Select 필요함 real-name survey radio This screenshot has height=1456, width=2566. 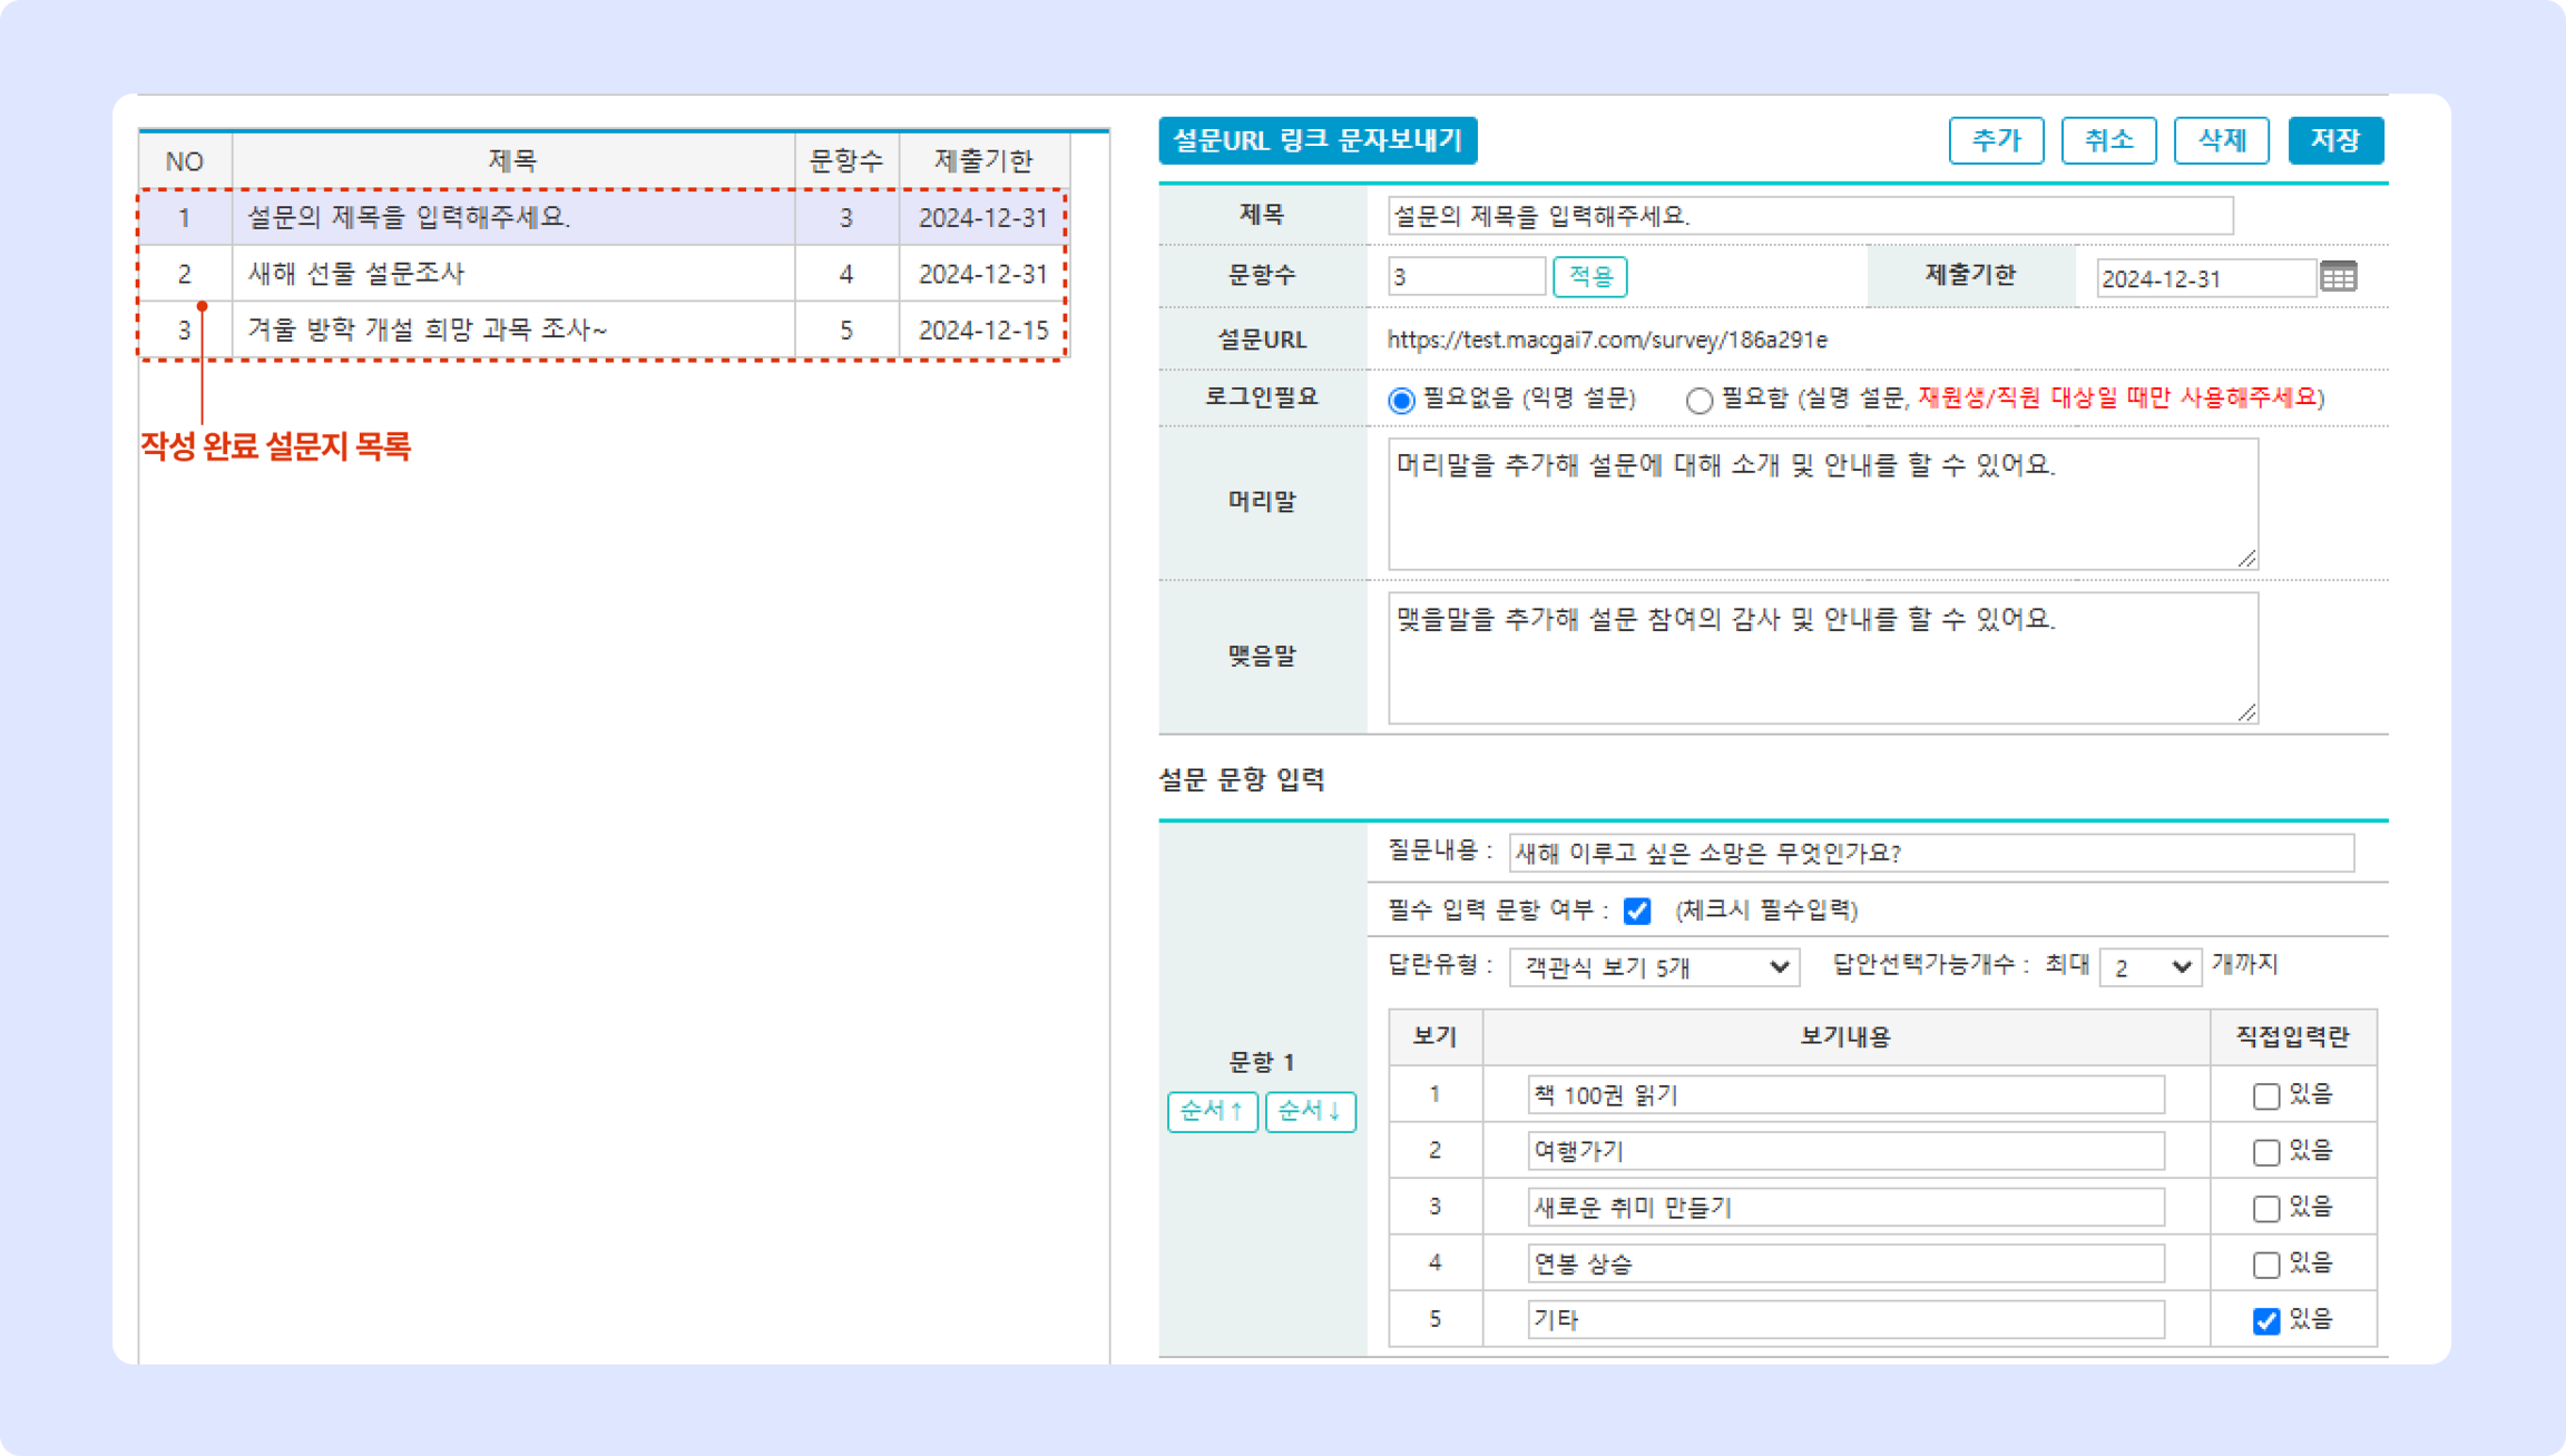tap(1698, 400)
